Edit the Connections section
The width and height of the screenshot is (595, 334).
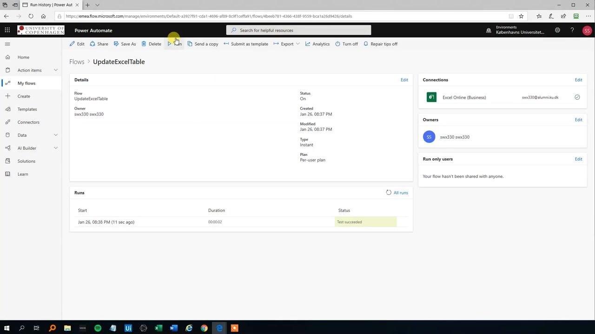point(578,80)
